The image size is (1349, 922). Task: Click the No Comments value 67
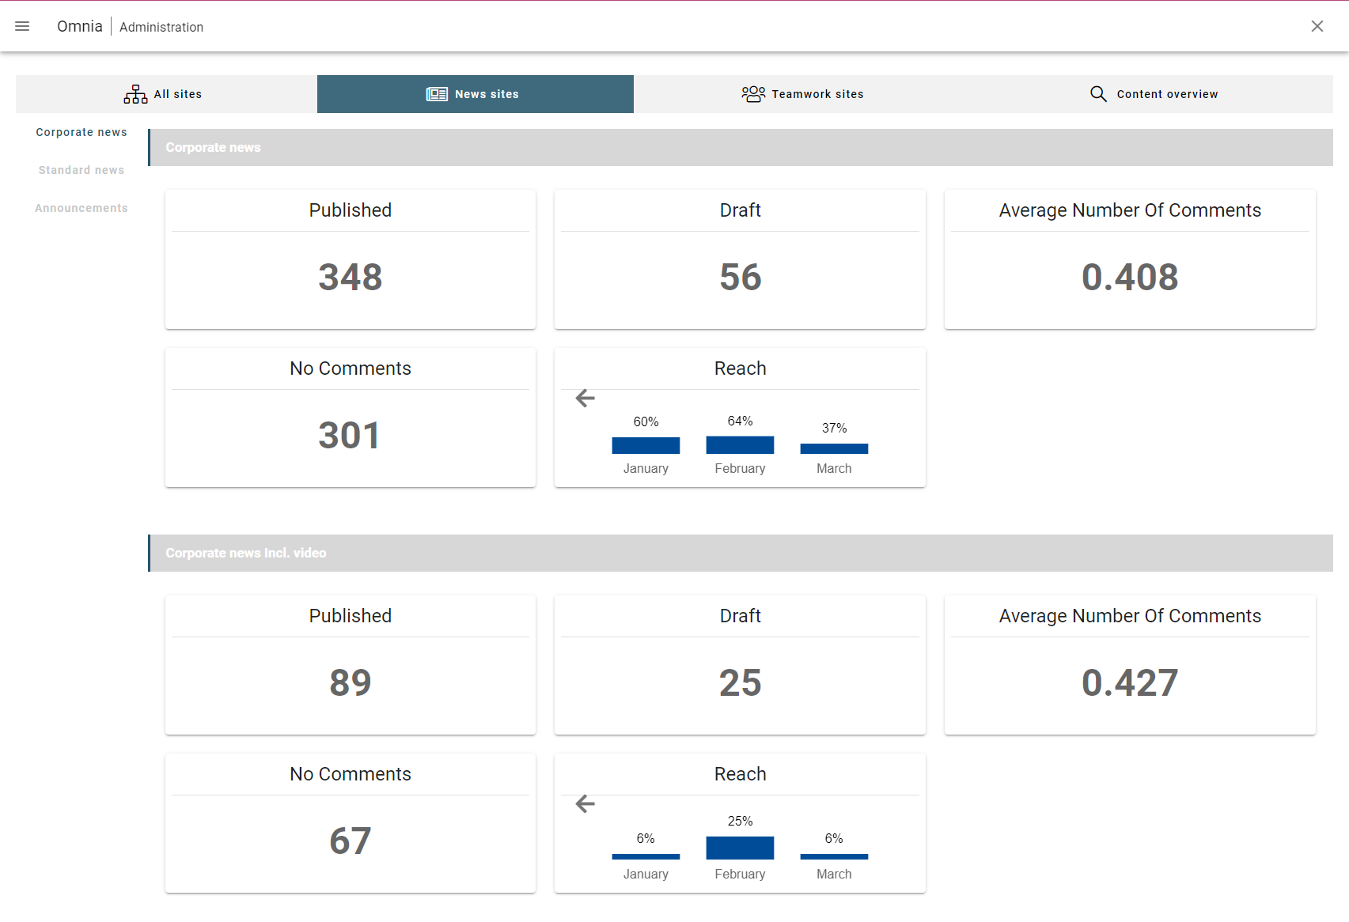coord(351,841)
